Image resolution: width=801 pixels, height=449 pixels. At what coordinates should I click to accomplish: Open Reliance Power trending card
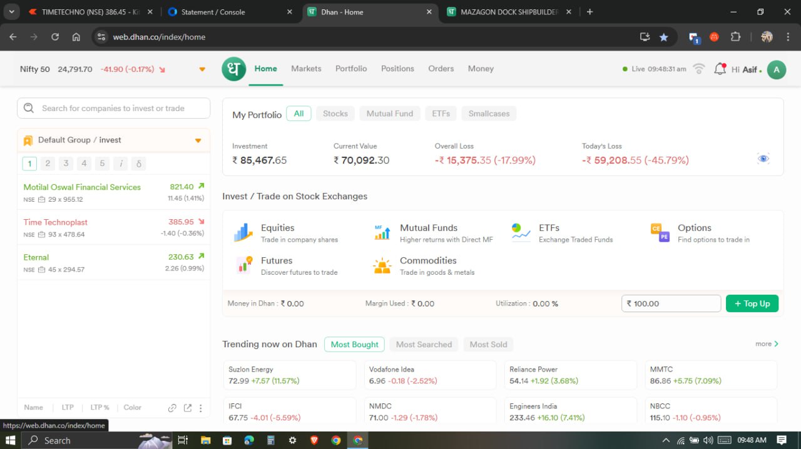point(571,375)
